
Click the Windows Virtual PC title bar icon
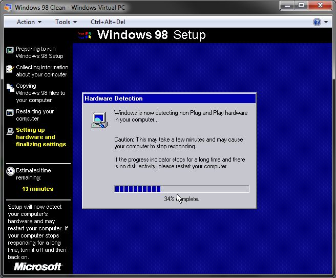[8, 7]
